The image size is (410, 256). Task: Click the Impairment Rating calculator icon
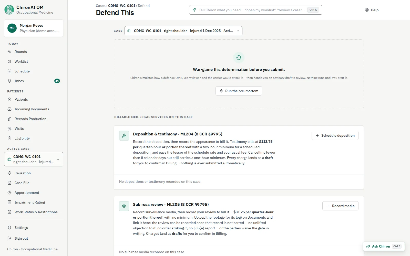click(9, 202)
